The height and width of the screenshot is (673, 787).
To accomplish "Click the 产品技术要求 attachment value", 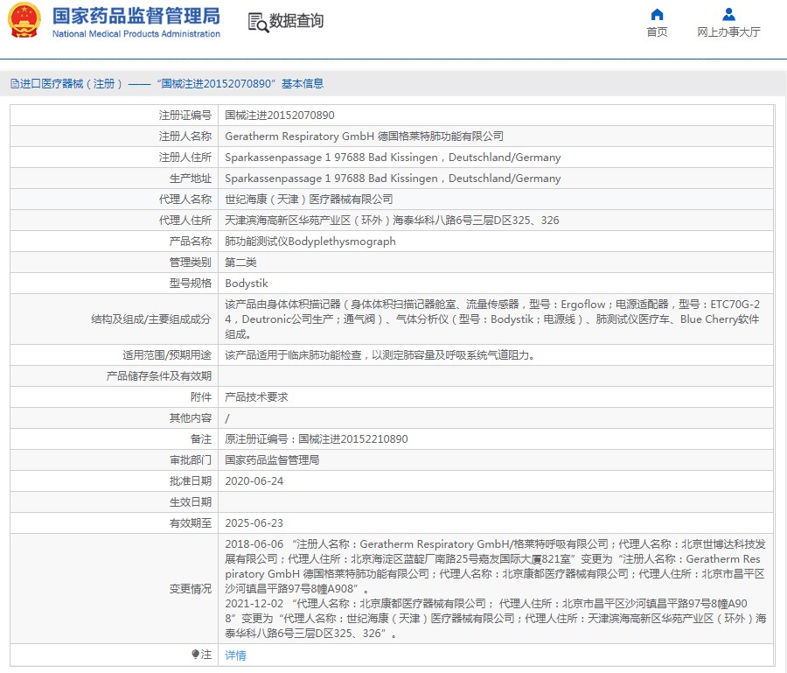I will tap(256, 397).
